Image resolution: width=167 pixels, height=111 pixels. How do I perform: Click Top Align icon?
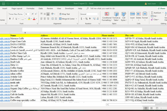point(41,14)
